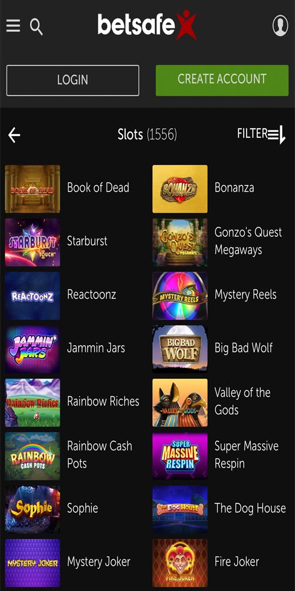Viewport: 295px width, 591px height.
Task: Go back using the left arrow
Action: pos(14,135)
